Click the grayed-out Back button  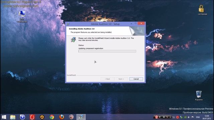coord(107,79)
